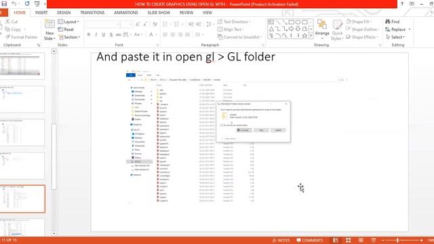Open the VIEW tab

tap(207, 13)
